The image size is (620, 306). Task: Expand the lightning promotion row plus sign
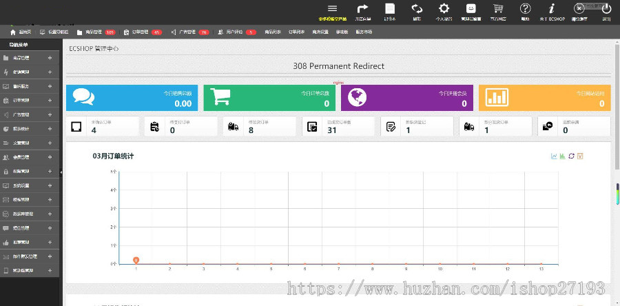[50, 72]
